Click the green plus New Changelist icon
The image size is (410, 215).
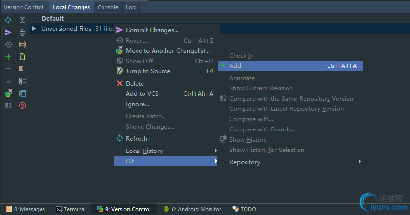tap(8, 57)
